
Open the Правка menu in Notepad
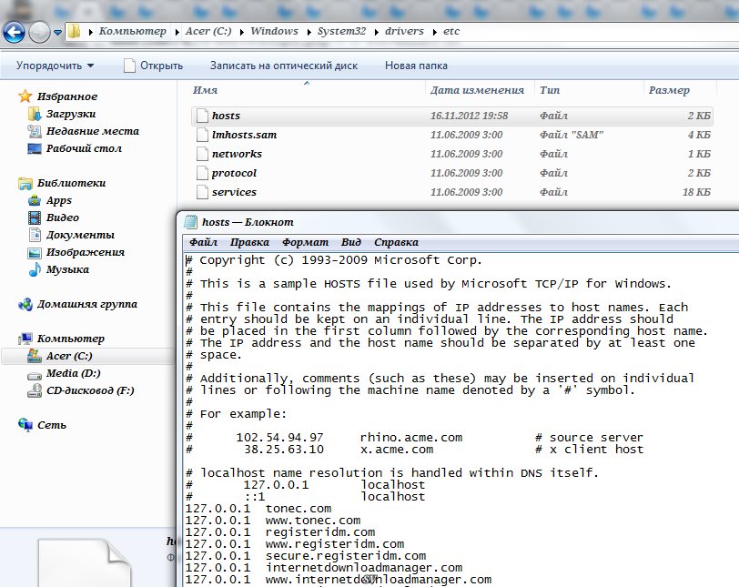(x=249, y=242)
